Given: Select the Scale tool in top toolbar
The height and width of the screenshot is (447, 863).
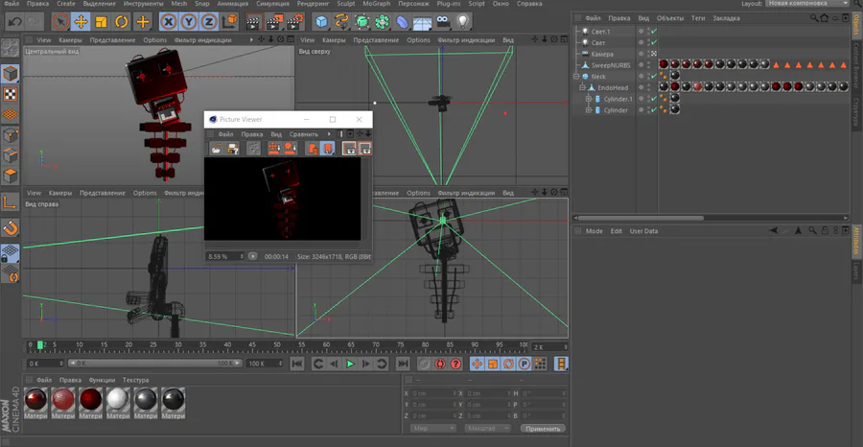Looking at the screenshot, I should (101, 21).
